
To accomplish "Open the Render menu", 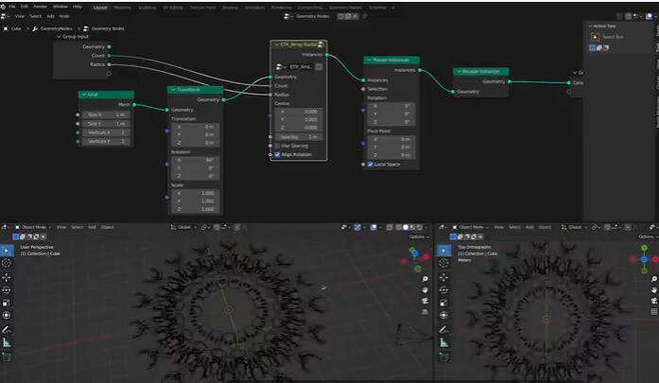I will tap(40, 7).
